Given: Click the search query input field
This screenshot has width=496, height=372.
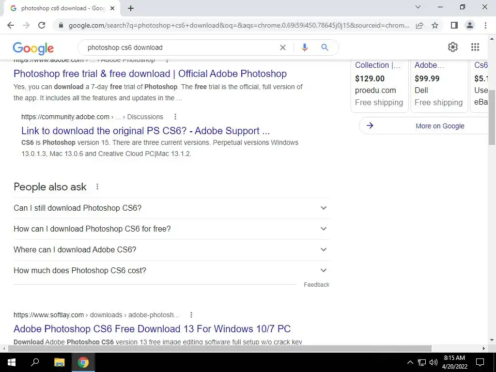Looking at the screenshot, I should click(x=180, y=47).
